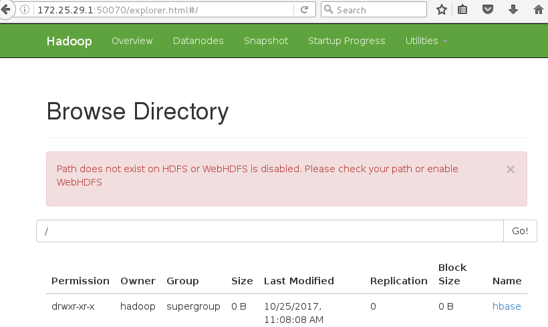Click the Owner column header
548x327 pixels.
[x=138, y=281]
